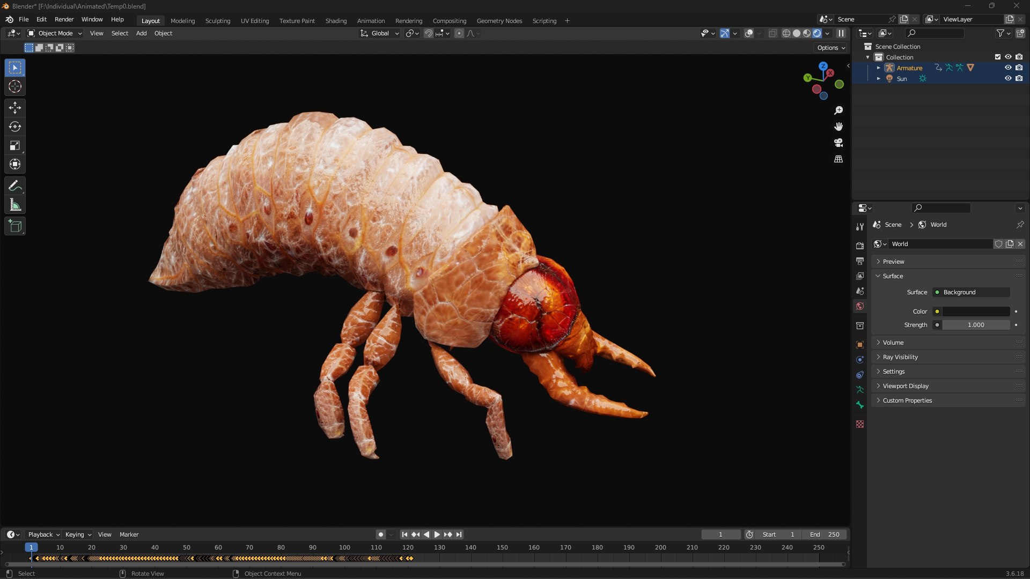Open the Render properties tab
This screenshot has width=1030, height=579.
(860, 246)
